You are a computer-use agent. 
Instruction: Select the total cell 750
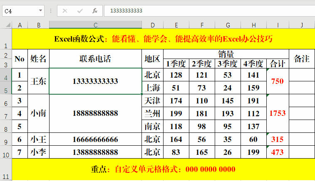(x=278, y=81)
